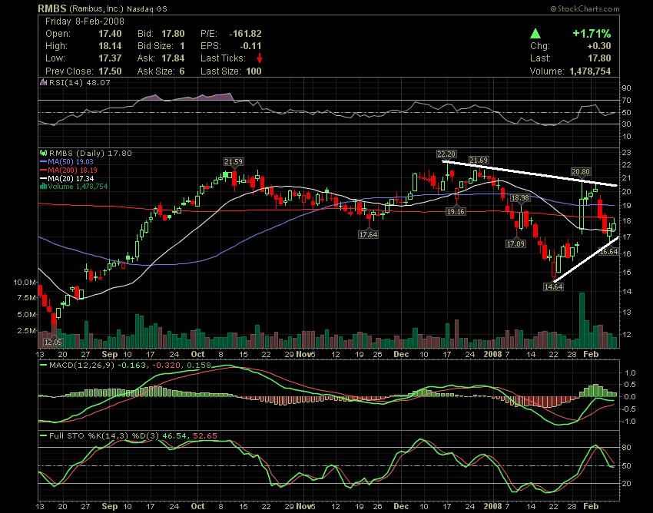Click the Ask 17.84 value

coord(173,58)
